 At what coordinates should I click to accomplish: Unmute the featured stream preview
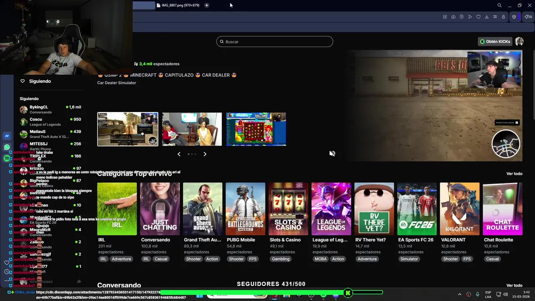(332, 153)
